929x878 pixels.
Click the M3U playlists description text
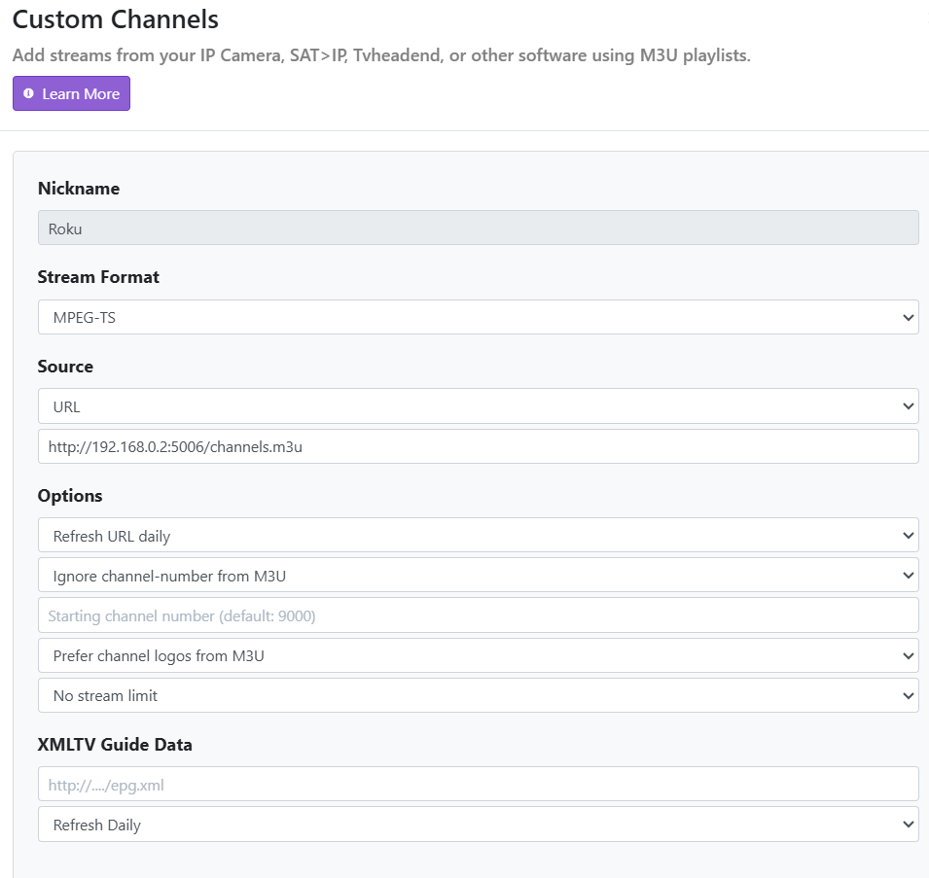click(x=381, y=55)
